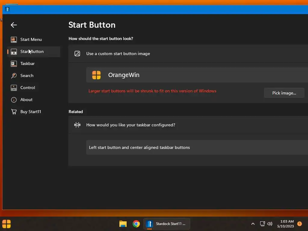Click the 'Related' section heading
The height and width of the screenshot is (231, 308).
[75, 112]
